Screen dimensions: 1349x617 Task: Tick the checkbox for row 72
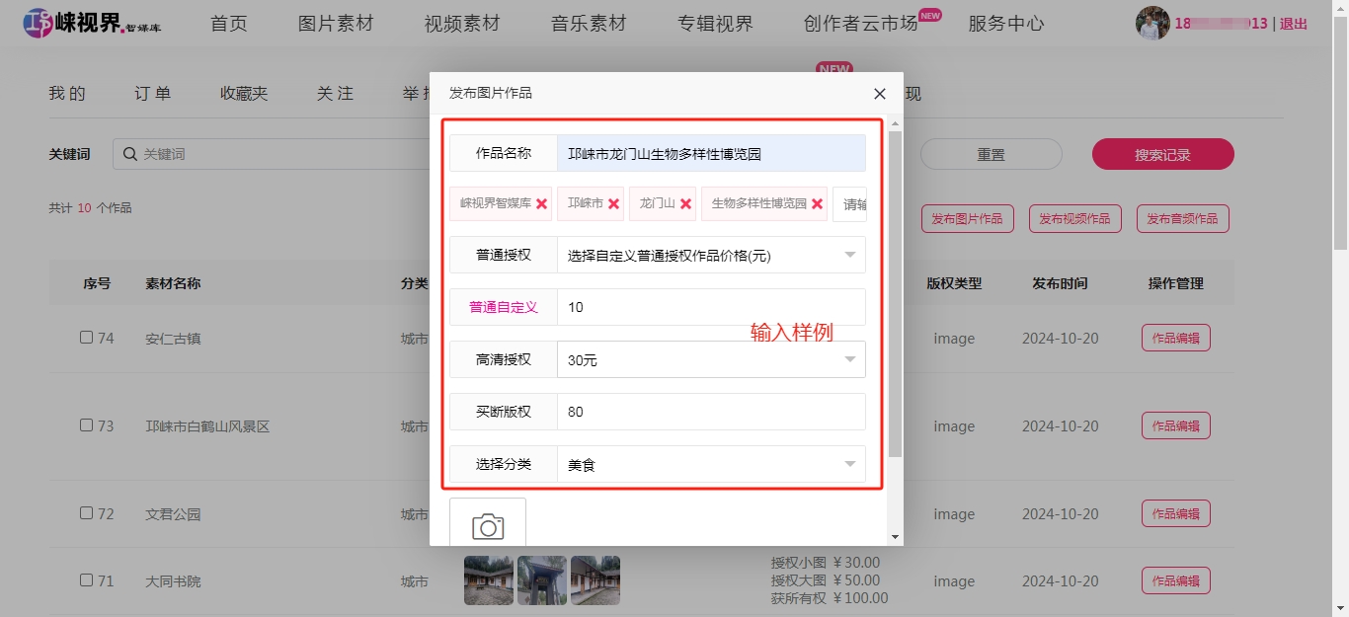point(87,513)
